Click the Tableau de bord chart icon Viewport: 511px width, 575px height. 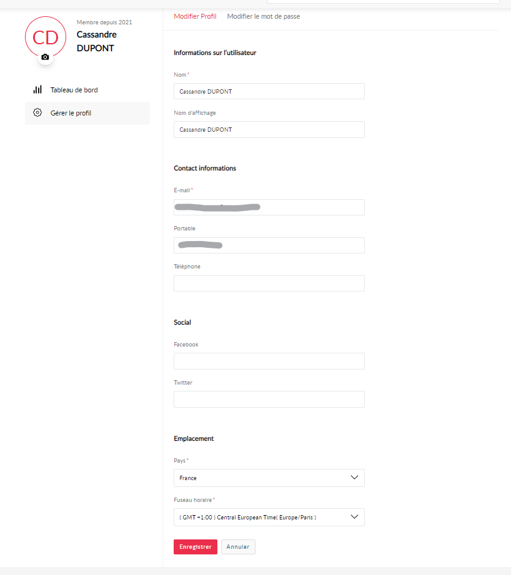37,89
